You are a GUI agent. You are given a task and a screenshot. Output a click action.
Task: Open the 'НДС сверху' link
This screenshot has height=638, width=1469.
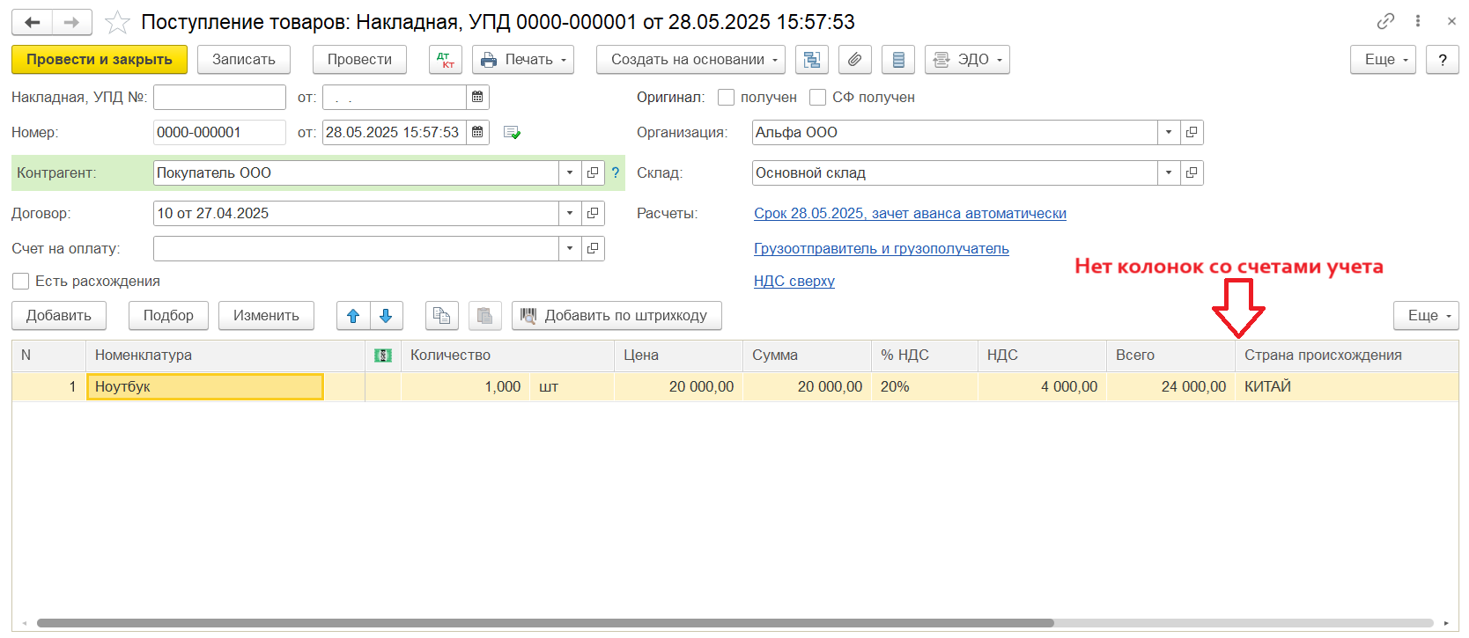pos(794,282)
